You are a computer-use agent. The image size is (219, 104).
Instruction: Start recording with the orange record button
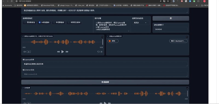point(113,41)
